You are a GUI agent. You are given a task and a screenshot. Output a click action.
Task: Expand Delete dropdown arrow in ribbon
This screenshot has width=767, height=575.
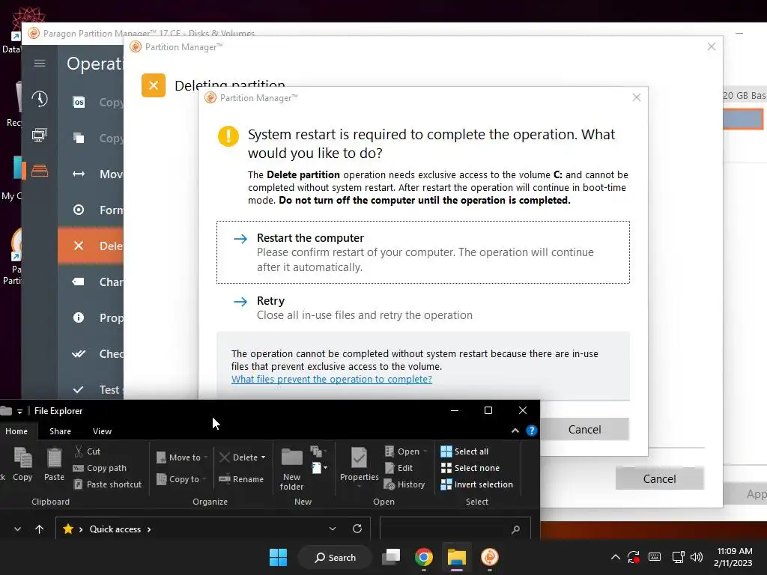click(x=263, y=457)
